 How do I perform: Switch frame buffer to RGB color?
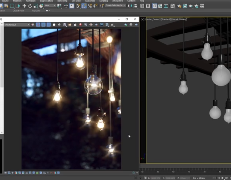[33, 25]
